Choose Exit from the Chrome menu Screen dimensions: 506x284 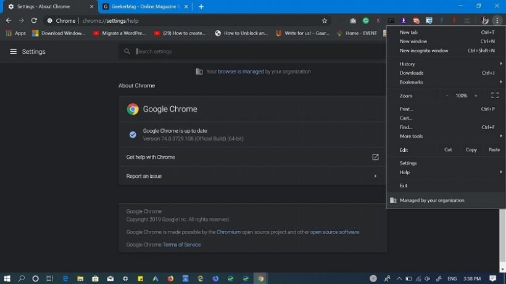click(447, 186)
